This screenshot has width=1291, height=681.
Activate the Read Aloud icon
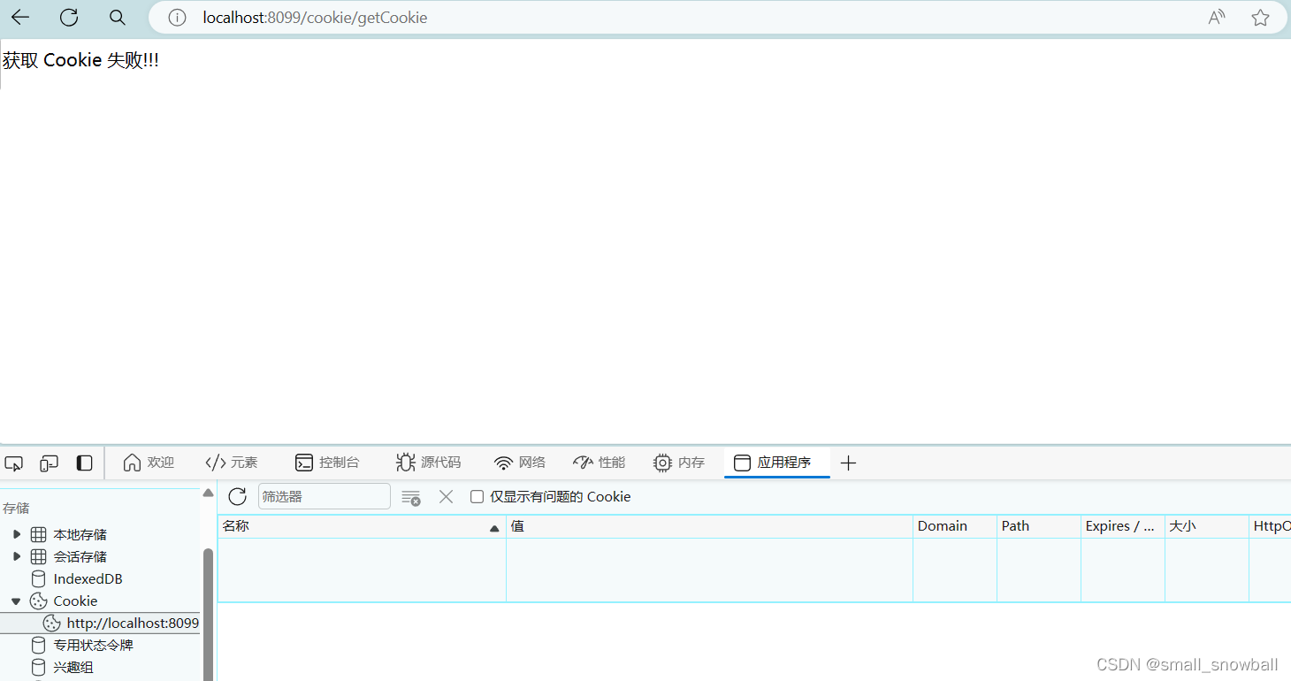click(1217, 18)
